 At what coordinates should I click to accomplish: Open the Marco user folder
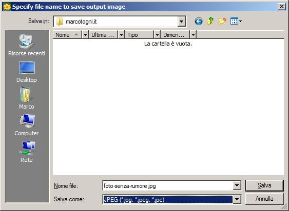pyautogui.click(x=27, y=98)
